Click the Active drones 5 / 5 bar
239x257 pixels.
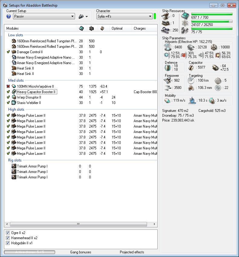click(x=30, y=252)
